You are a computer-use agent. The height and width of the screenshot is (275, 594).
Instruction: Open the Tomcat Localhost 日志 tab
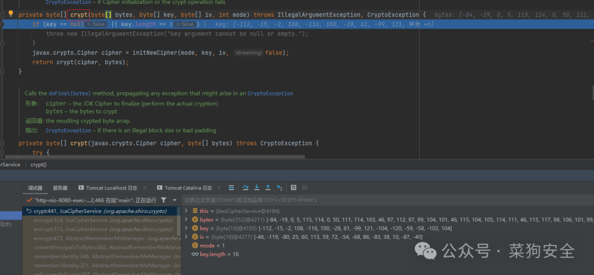click(112, 188)
